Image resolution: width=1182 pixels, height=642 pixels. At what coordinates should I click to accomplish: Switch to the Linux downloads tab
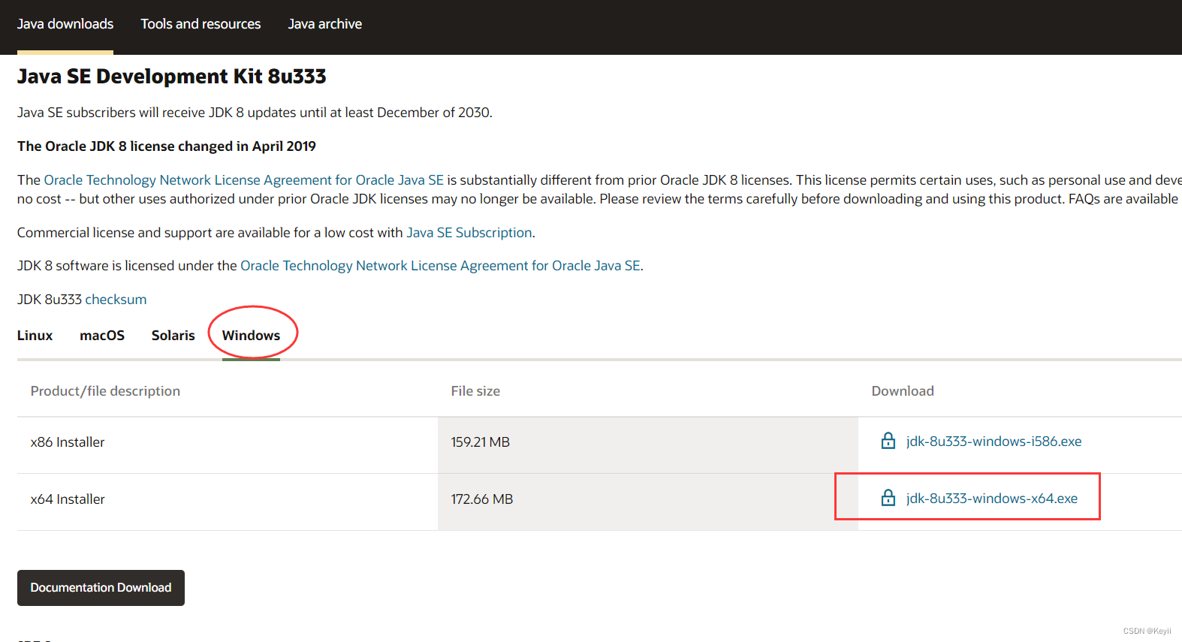click(x=35, y=336)
